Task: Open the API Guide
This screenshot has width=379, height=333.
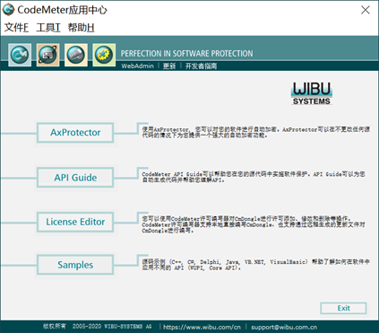Action: [75, 178]
